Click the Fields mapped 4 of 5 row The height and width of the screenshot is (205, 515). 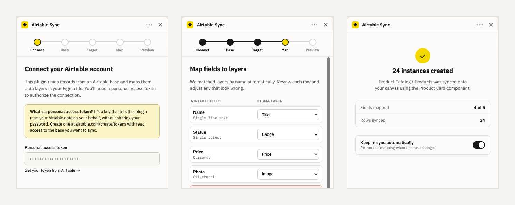pos(423,107)
